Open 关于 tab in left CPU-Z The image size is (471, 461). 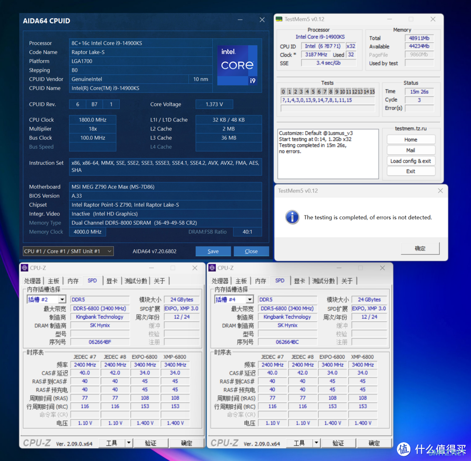(x=160, y=281)
